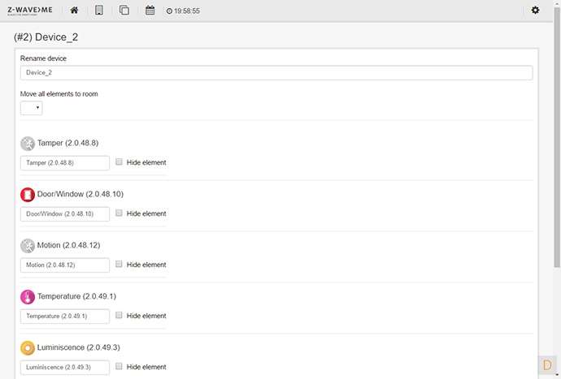Screen dimensions: 561x379
Task: Click the yellow Luminiscence icon
Action: click(x=28, y=348)
